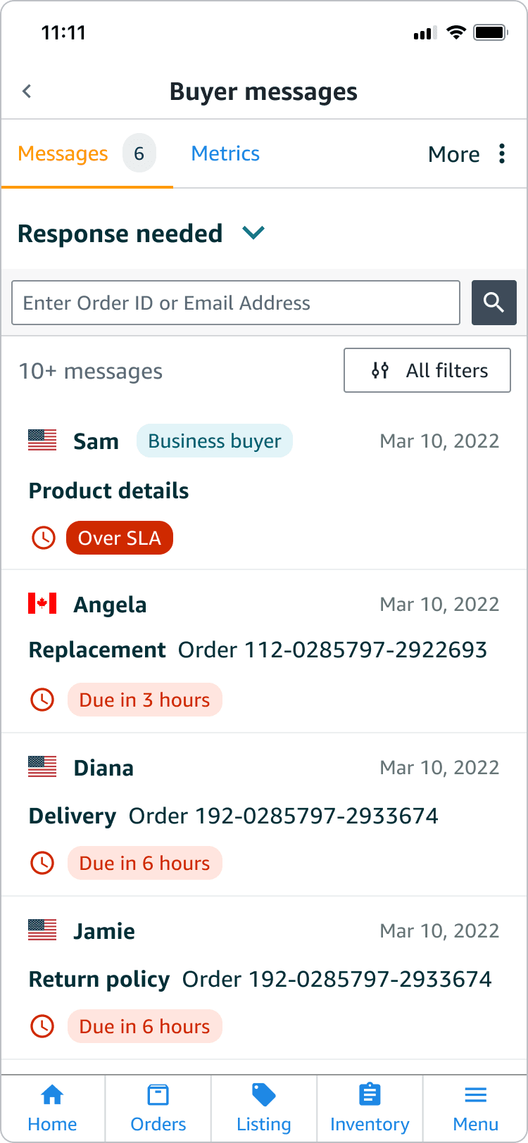Select the Listing tag icon
Screen dimensions: 528x1143
[x=264, y=1095]
